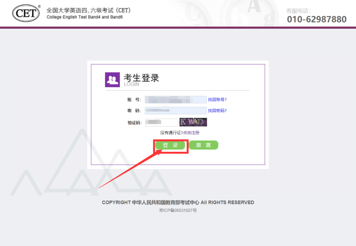Viewport: 356px width, 246px height.
Task: Click the 密码 field label
Action: click(134, 110)
